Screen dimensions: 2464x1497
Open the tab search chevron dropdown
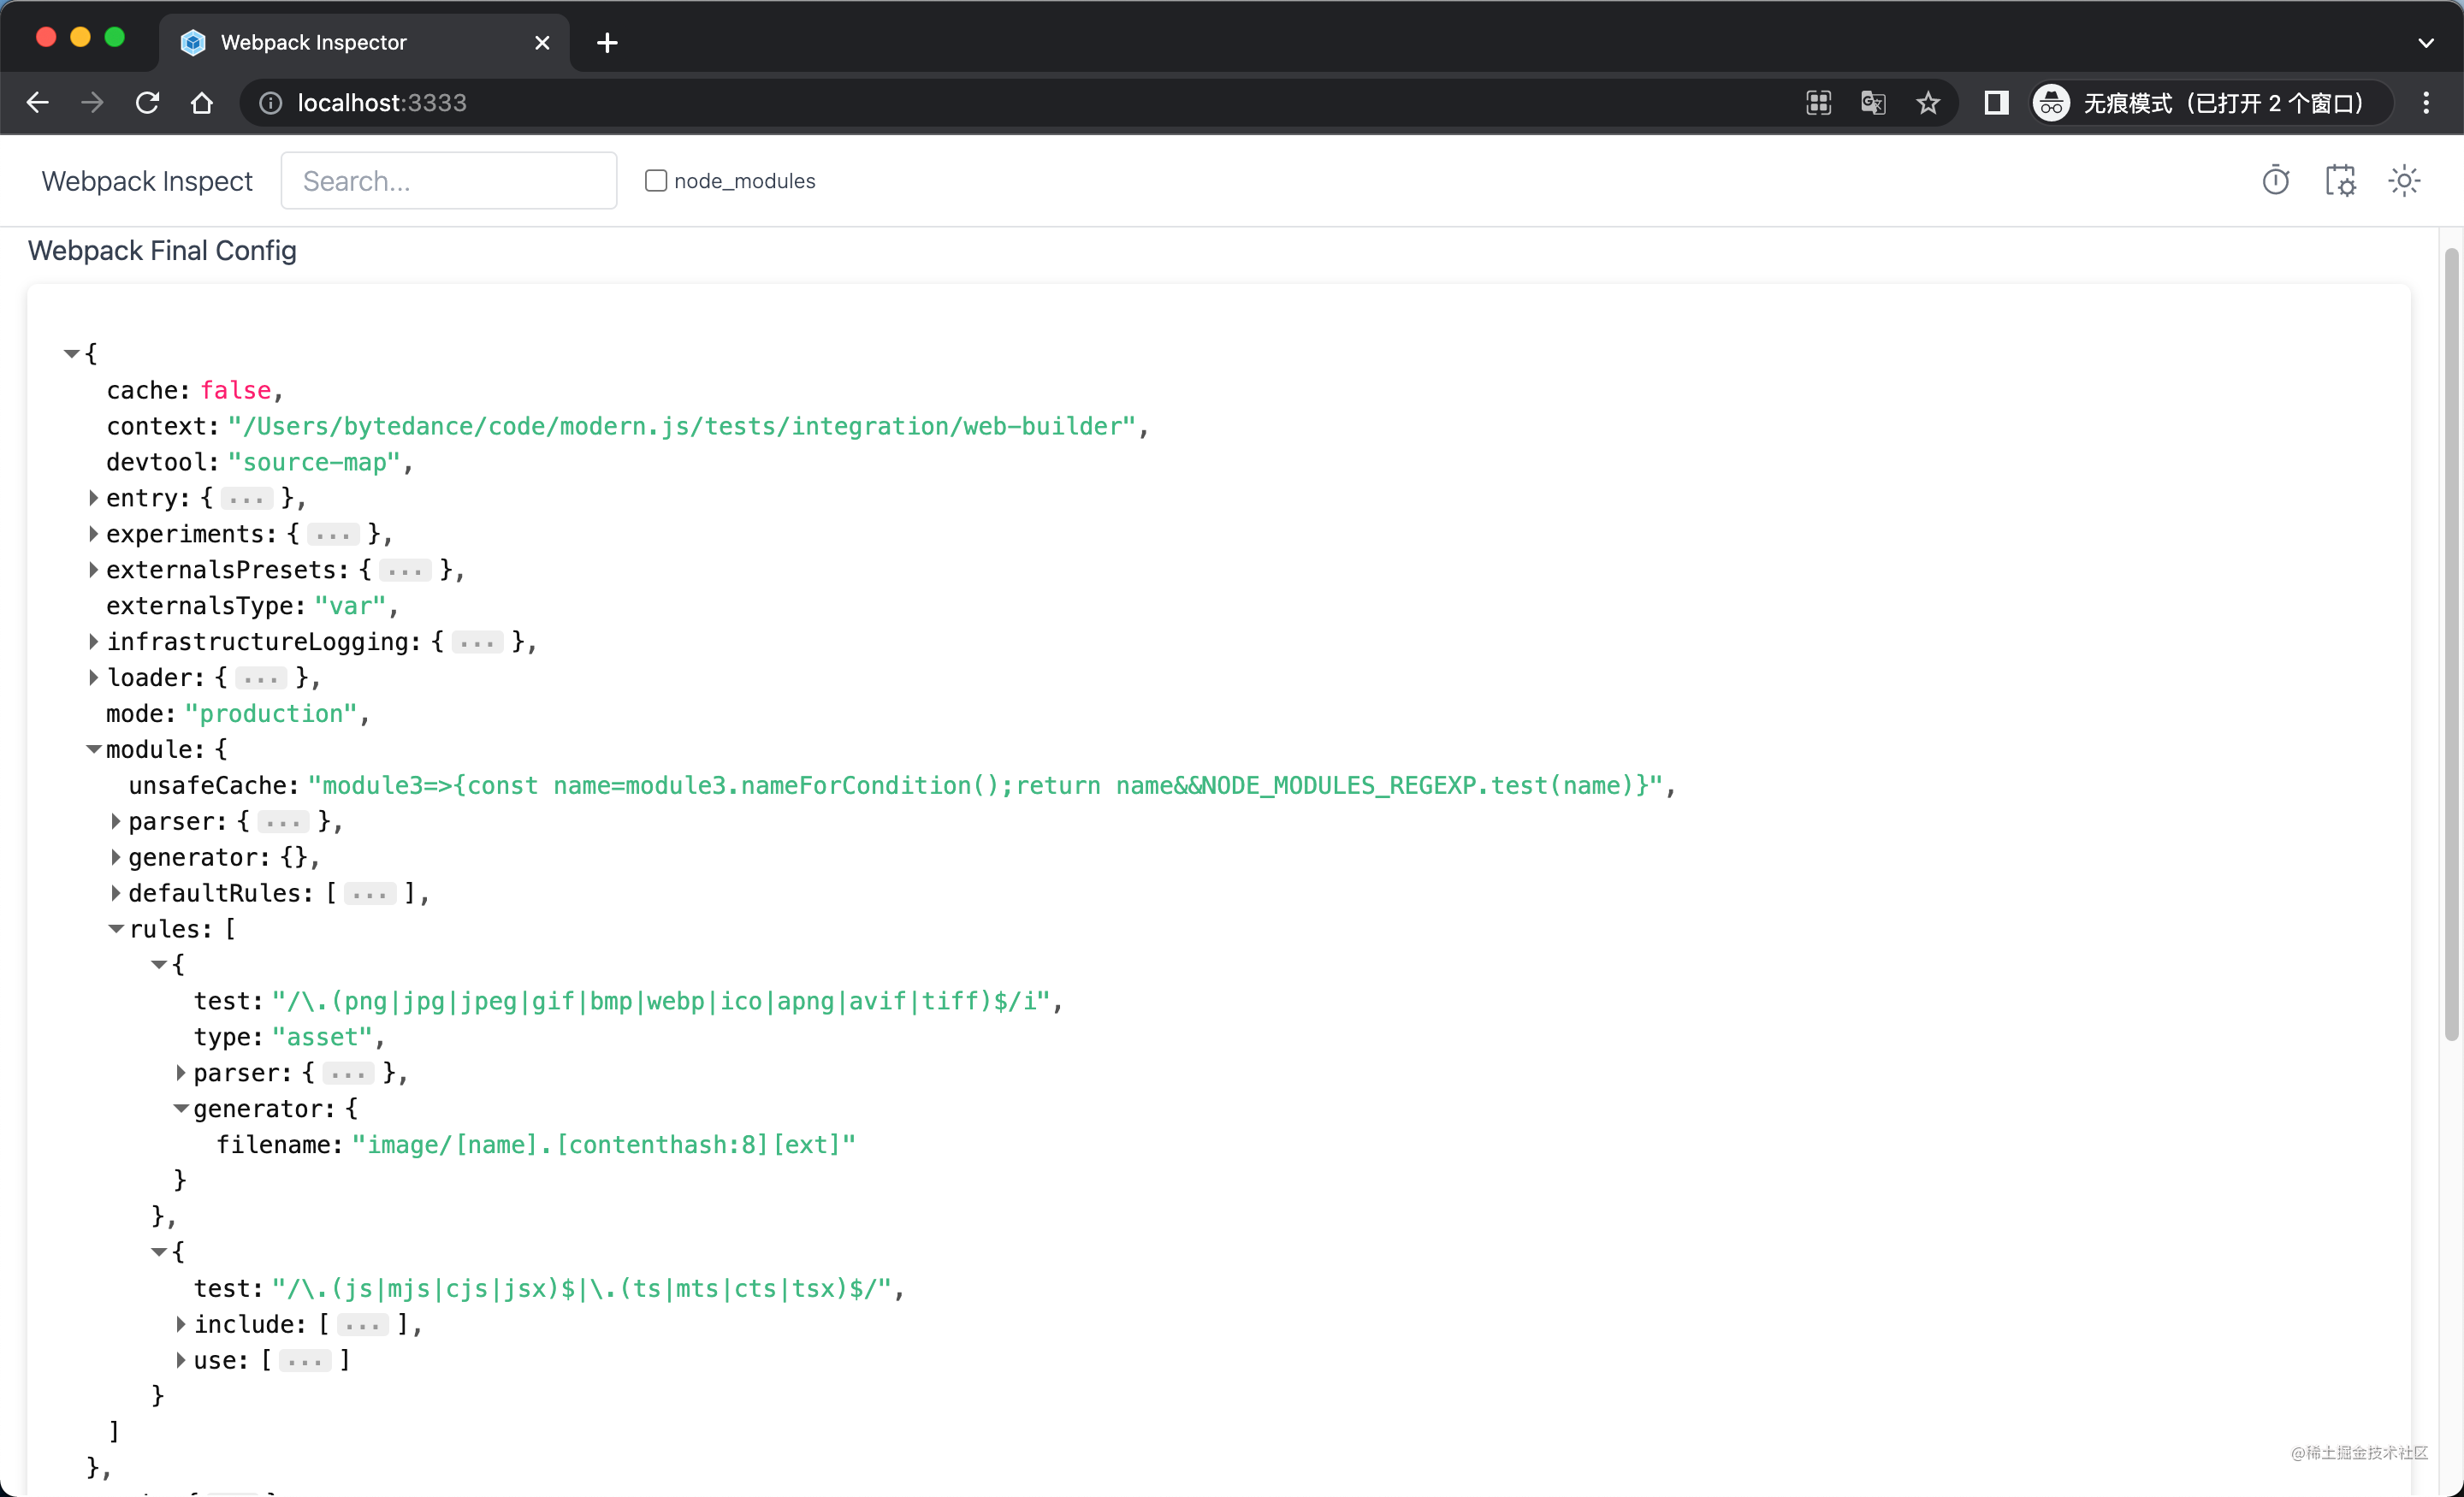pos(2425,43)
